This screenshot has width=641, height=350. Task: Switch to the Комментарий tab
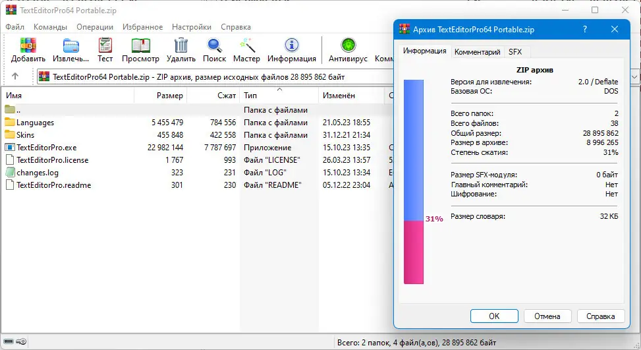coord(478,52)
